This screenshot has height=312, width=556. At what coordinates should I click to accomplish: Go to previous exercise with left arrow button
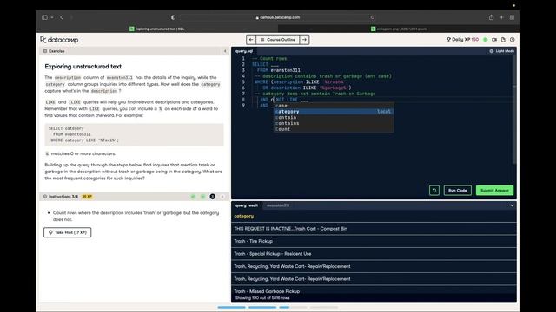[251, 40]
